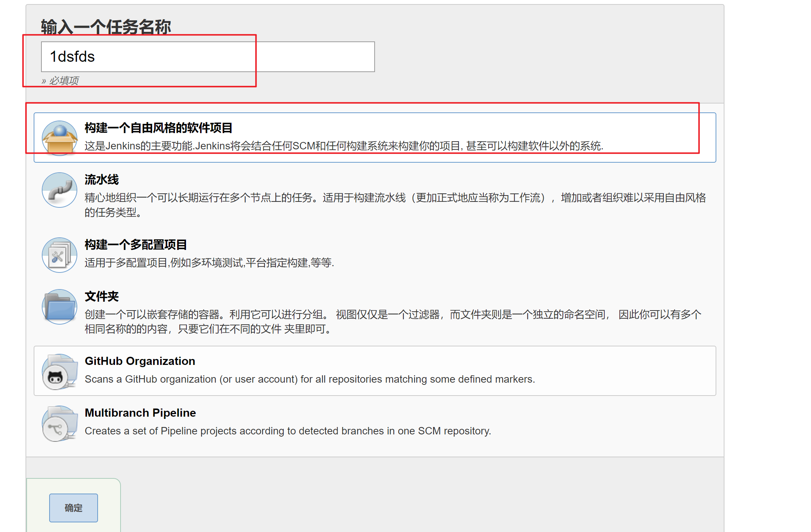Viewport: 811px width, 532px height.
Task: Click 'Creates a set of Pipeline projects' description
Action: point(288,431)
